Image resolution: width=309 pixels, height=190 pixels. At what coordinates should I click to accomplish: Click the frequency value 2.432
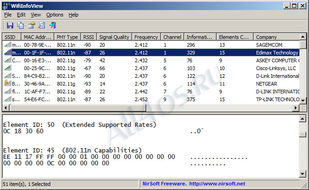coord(141,60)
